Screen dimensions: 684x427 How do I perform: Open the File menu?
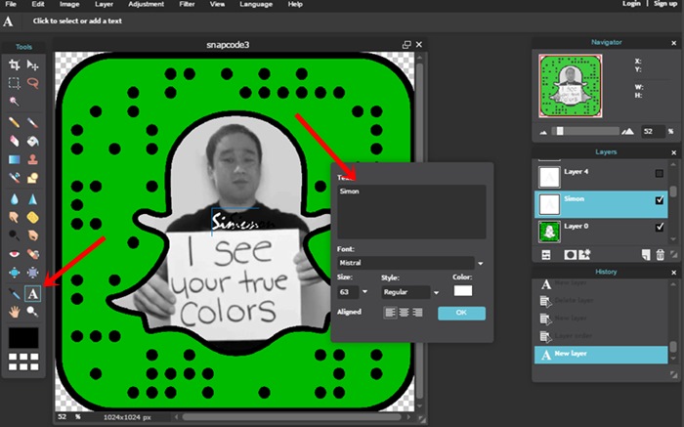click(x=11, y=4)
